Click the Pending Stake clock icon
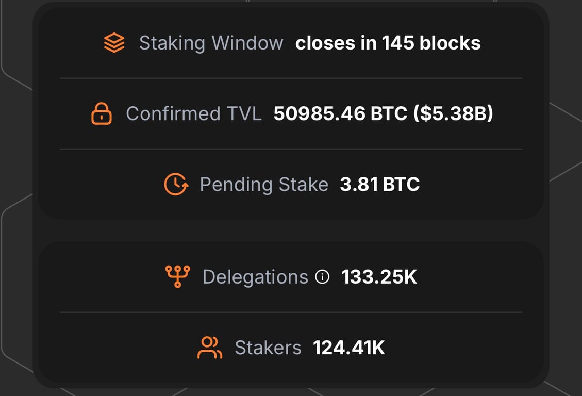 (x=175, y=184)
